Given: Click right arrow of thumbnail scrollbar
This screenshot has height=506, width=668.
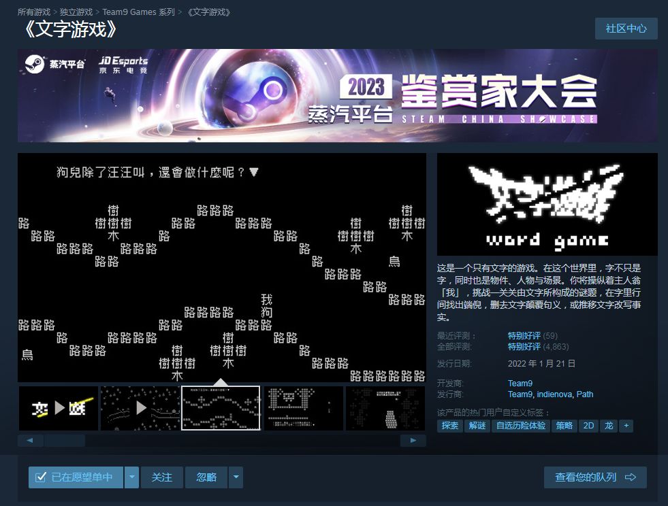Looking at the screenshot, I should 413,441.
